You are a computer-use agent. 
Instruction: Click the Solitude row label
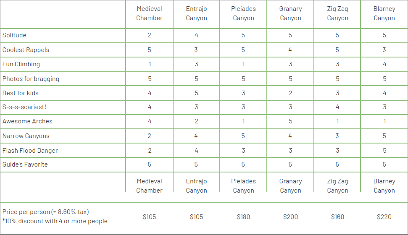tap(14, 35)
